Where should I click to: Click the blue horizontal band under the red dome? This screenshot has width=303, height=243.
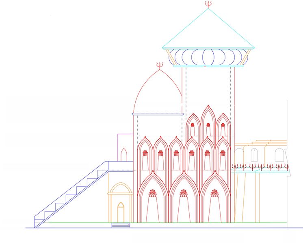[x=158, y=114]
